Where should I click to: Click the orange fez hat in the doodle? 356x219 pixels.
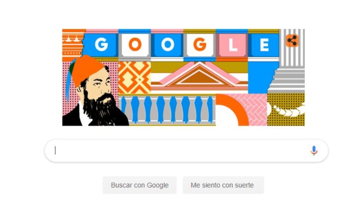pos(87,69)
